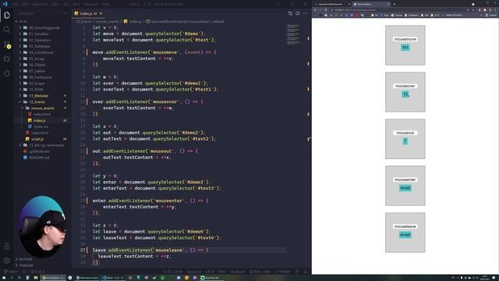Screen dimensions: 499x281
Task: Expand the Outline section
Action: point(25,259)
